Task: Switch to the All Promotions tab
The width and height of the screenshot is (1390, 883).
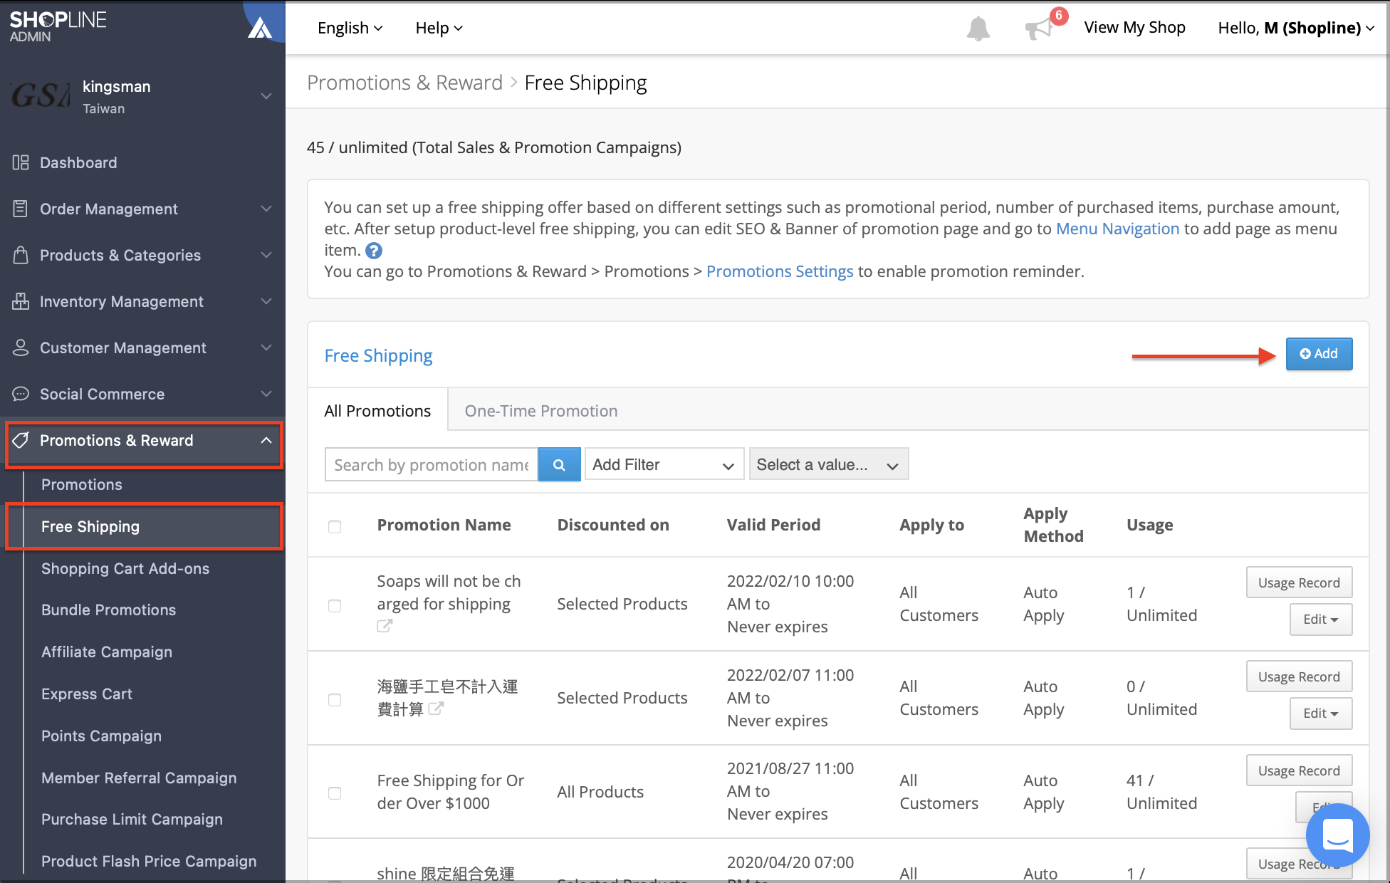Action: [377, 411]
